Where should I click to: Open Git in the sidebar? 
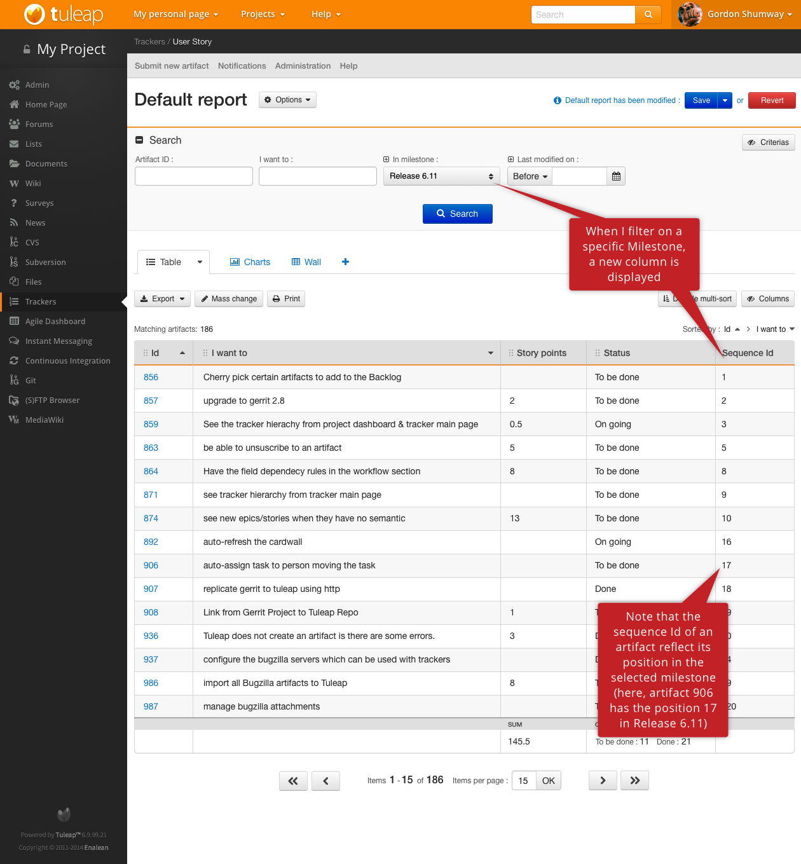click(x=31, y=380)
